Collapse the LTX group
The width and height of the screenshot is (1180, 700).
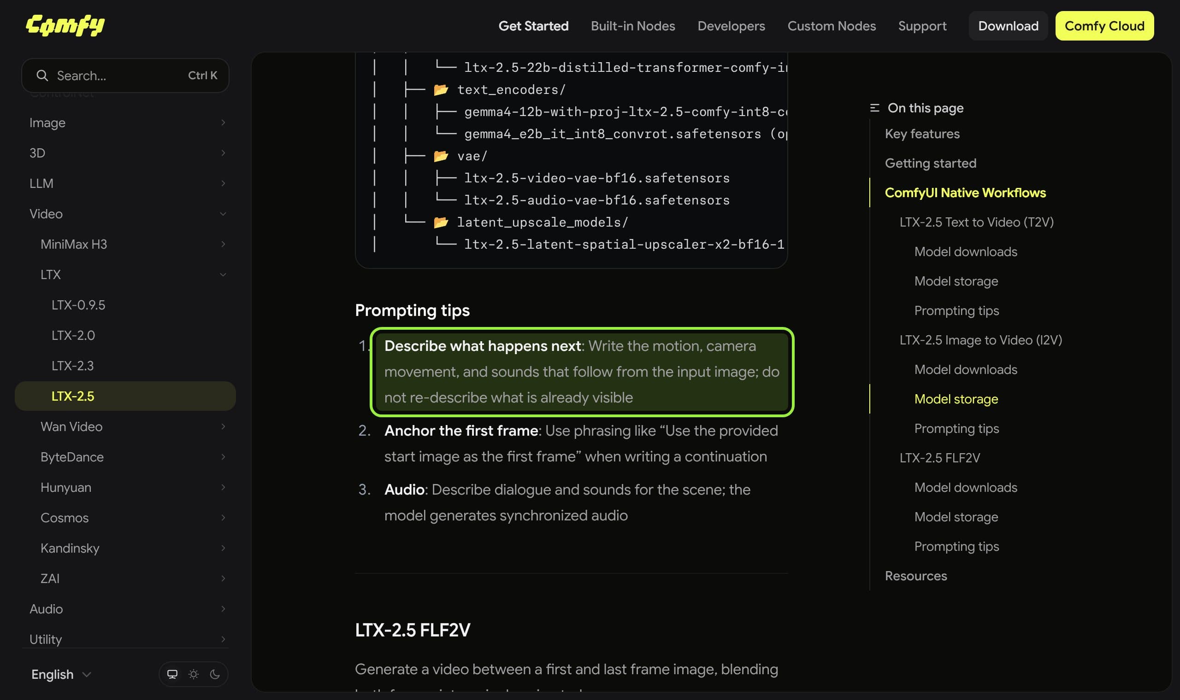(x=125, y=274)
